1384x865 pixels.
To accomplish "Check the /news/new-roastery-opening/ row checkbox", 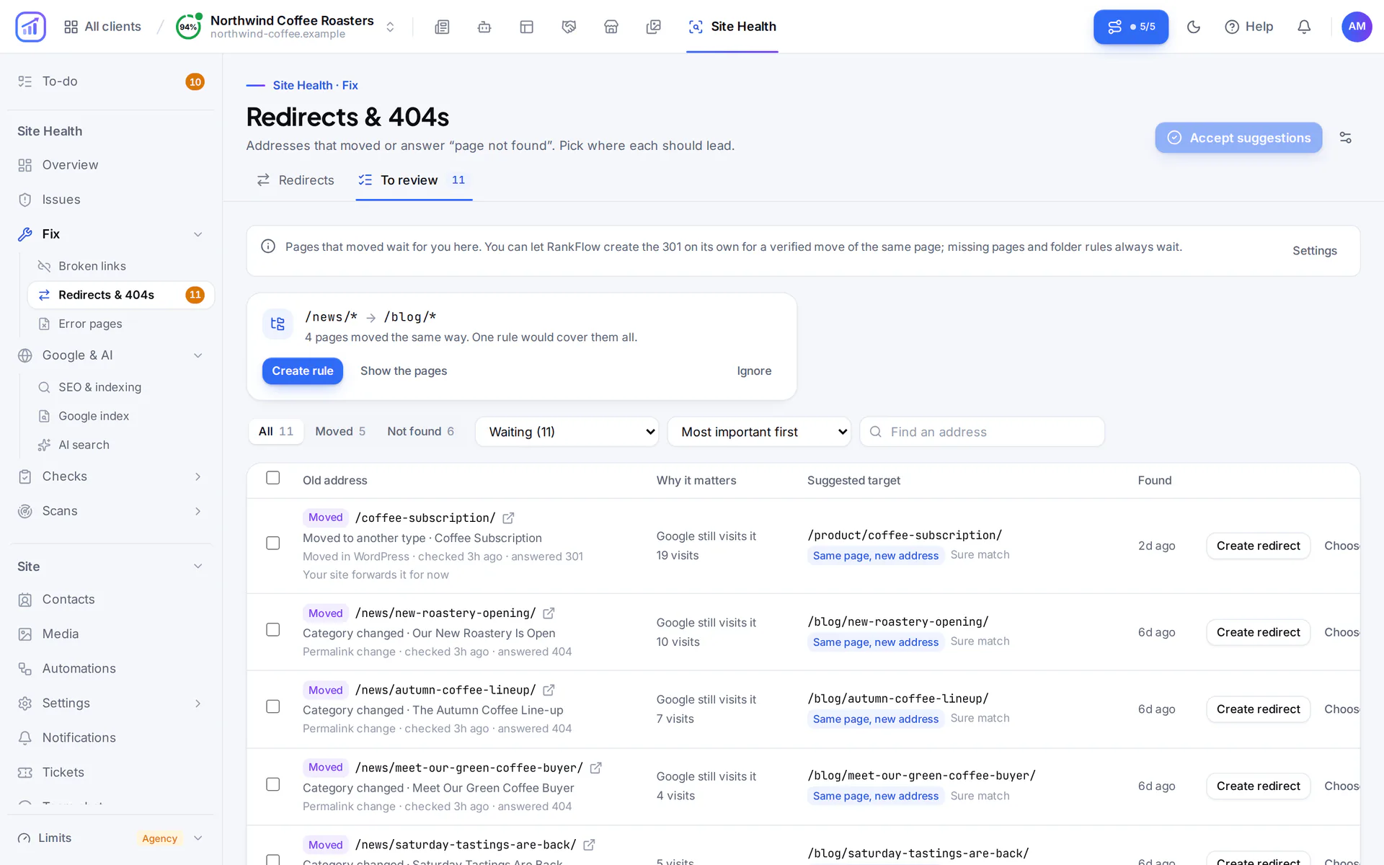I will 272,629.
